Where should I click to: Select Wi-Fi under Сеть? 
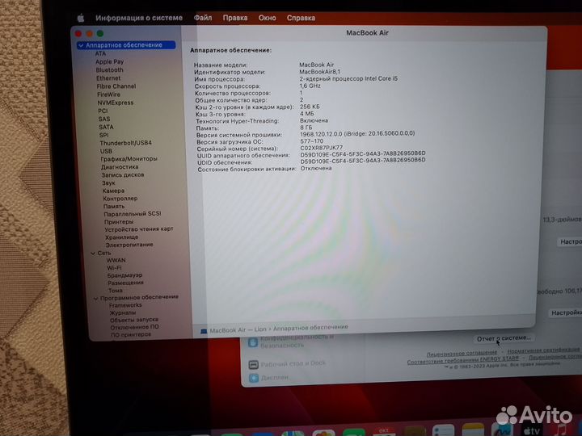[x=114, y=268]
